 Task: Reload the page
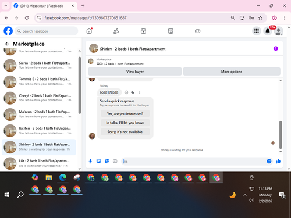coord(27,18)
